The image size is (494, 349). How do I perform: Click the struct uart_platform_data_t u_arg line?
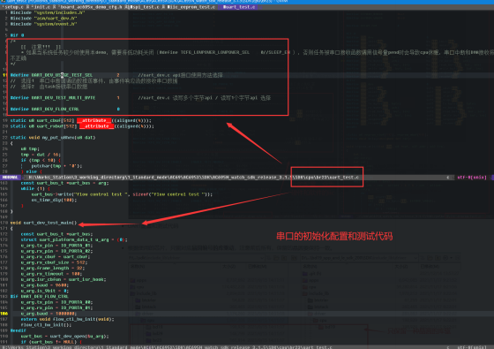pos(74,239)
